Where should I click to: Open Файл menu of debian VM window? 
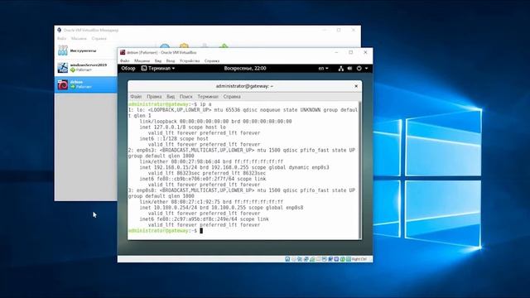(125, 60)
